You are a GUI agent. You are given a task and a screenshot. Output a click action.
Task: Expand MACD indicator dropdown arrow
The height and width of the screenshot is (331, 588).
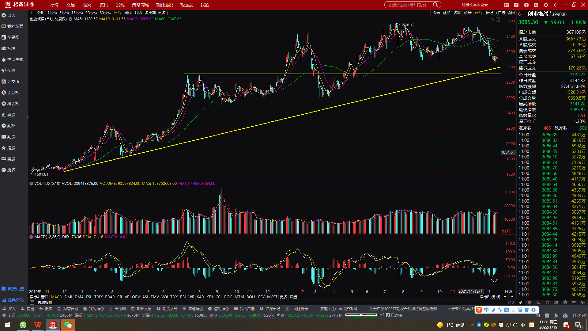[x=31, y=237]
